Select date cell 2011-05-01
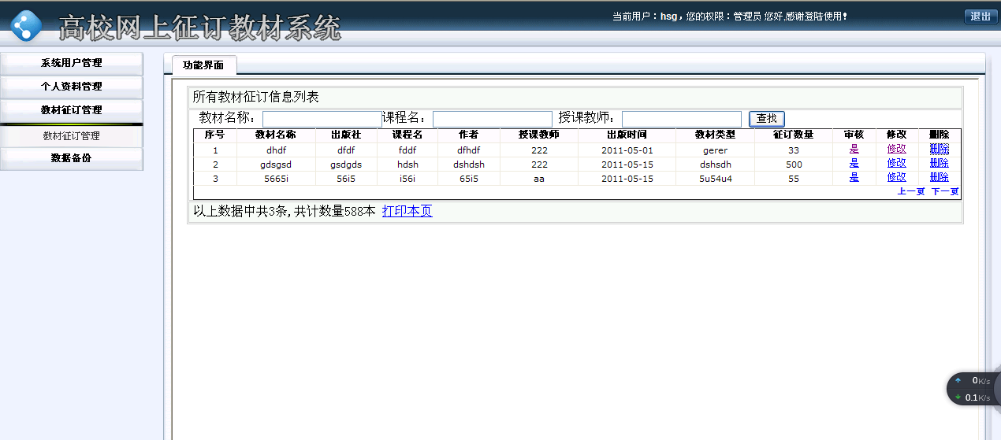This screenshot has width=1001, height=440. tap(627, 150)
